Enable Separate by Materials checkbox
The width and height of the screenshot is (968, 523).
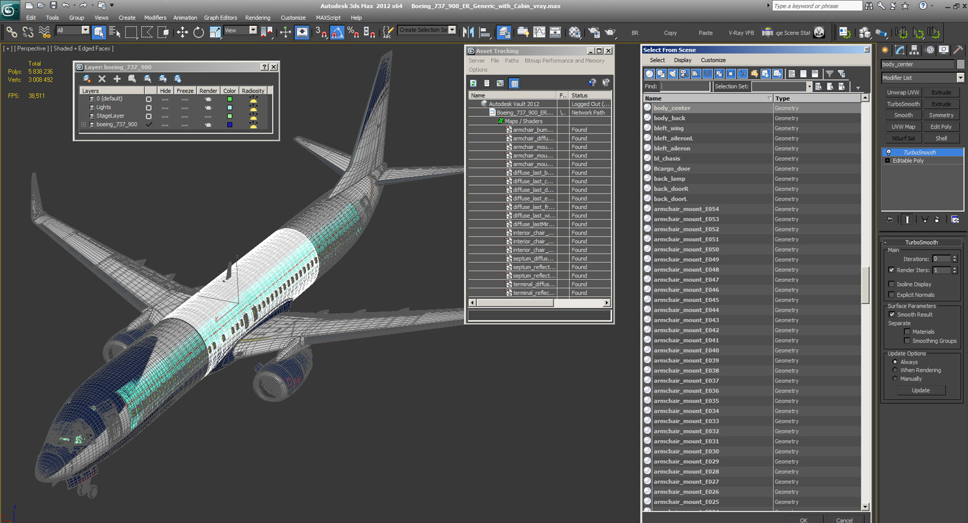pos(907,331)
